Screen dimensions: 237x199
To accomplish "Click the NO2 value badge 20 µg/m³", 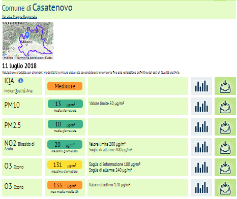I will pyautogui.click(x=65, y=145).
